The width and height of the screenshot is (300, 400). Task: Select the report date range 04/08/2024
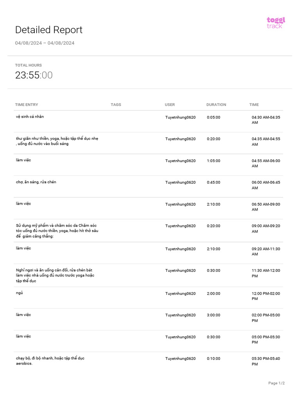(x=45, y=43)
